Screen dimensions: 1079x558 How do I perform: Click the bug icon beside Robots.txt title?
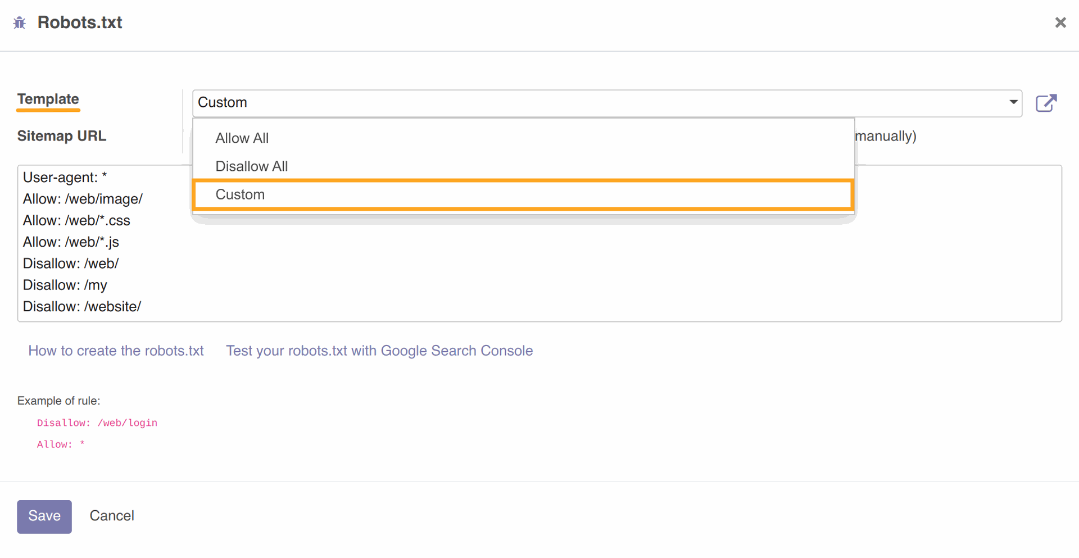(20, 22)
